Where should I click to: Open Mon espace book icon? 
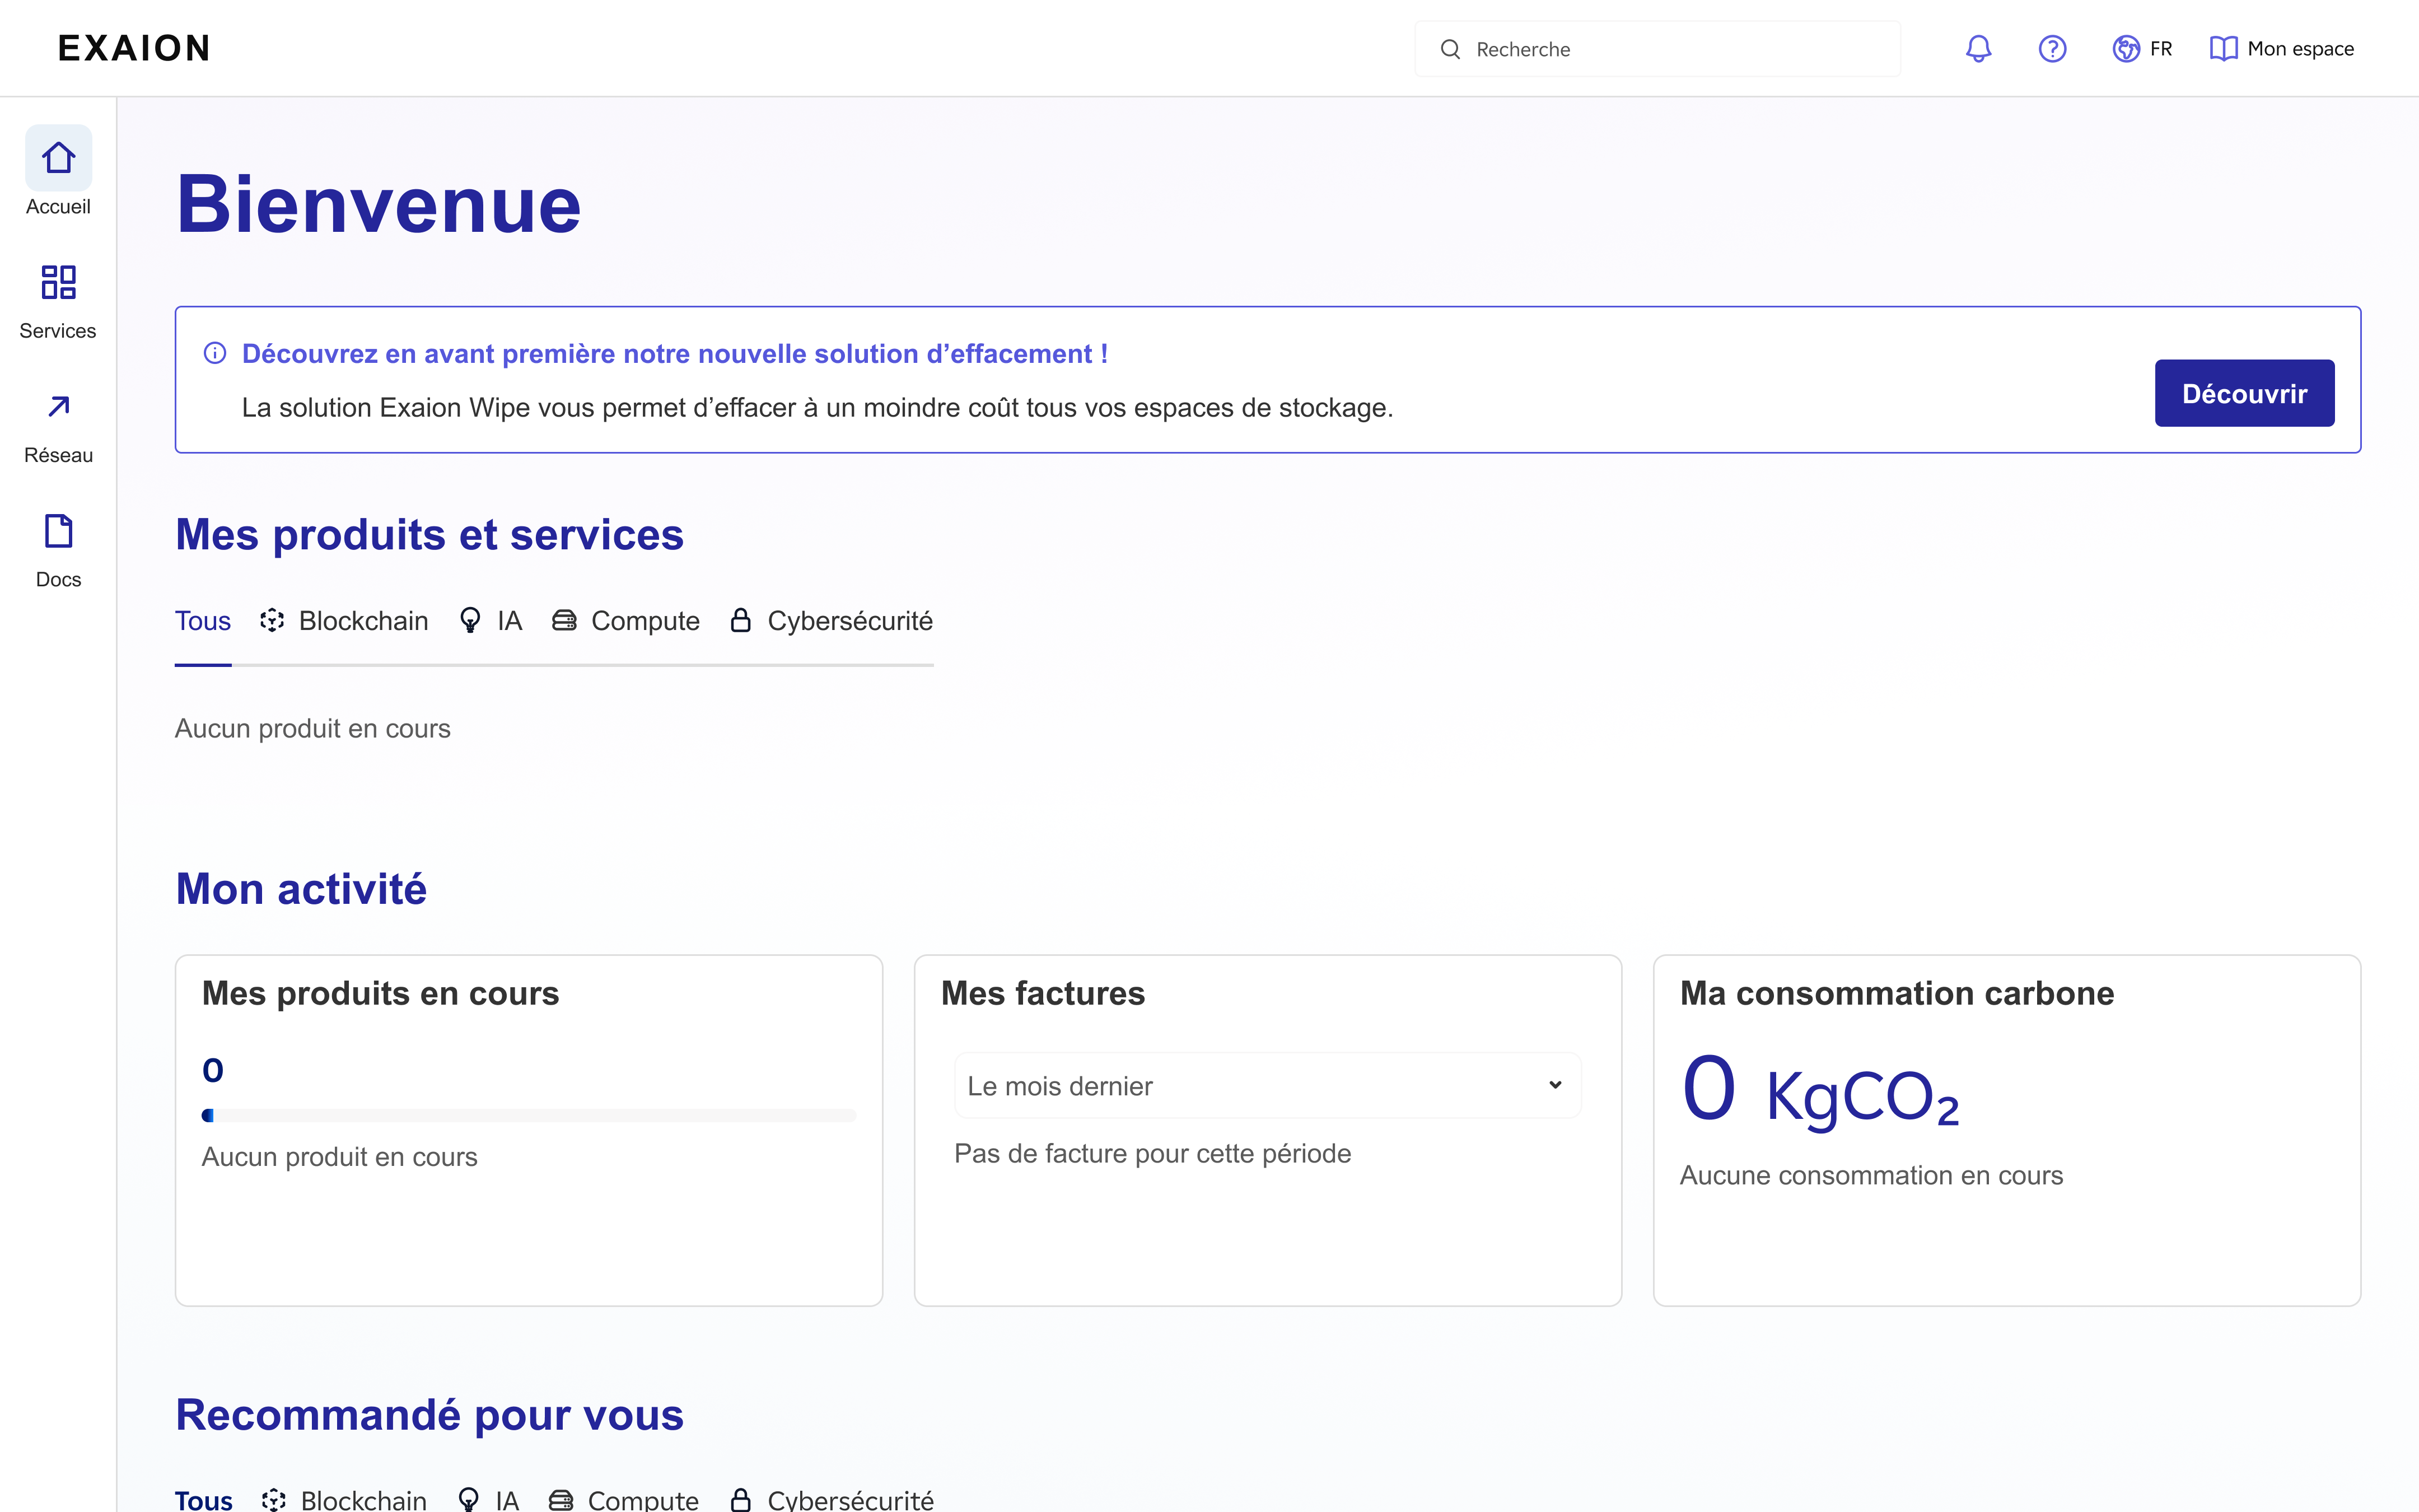pyautogui.click(x=2223, y=49)
